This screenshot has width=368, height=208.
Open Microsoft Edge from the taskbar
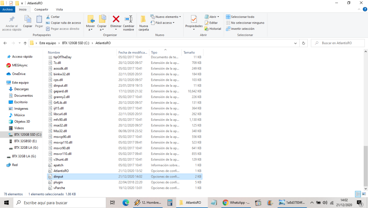[126, 203]
